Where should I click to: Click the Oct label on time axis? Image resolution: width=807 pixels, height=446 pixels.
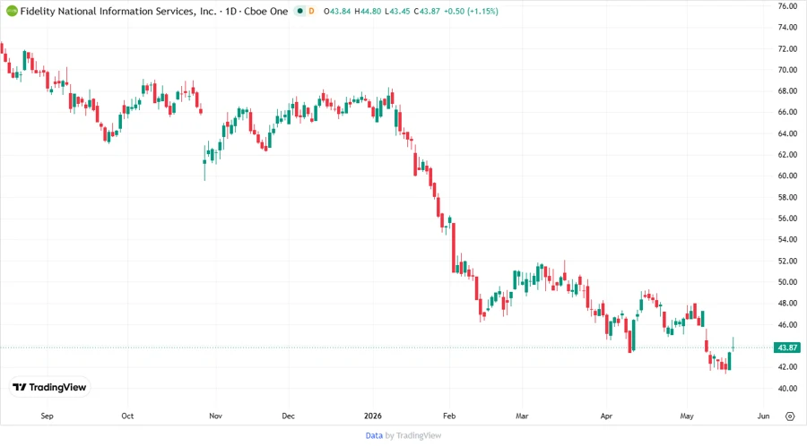coord(127,416)
